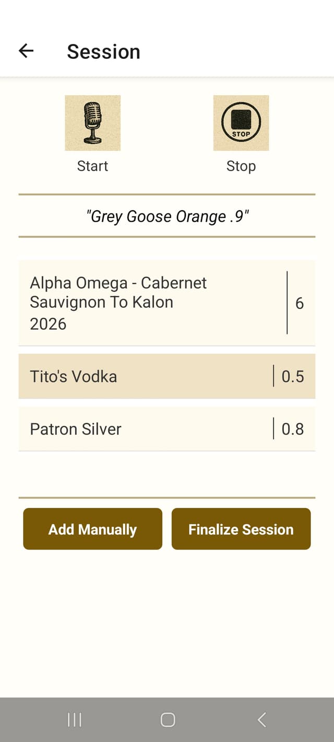
Task: Select the Tito's Vodka row
Action: 167,376
